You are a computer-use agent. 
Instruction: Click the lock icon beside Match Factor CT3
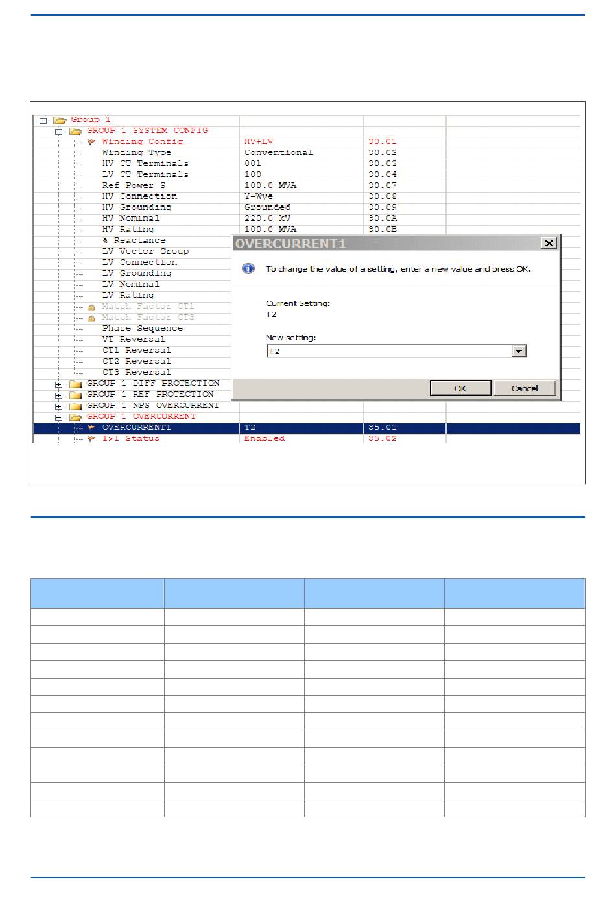[x=91, y=318]
